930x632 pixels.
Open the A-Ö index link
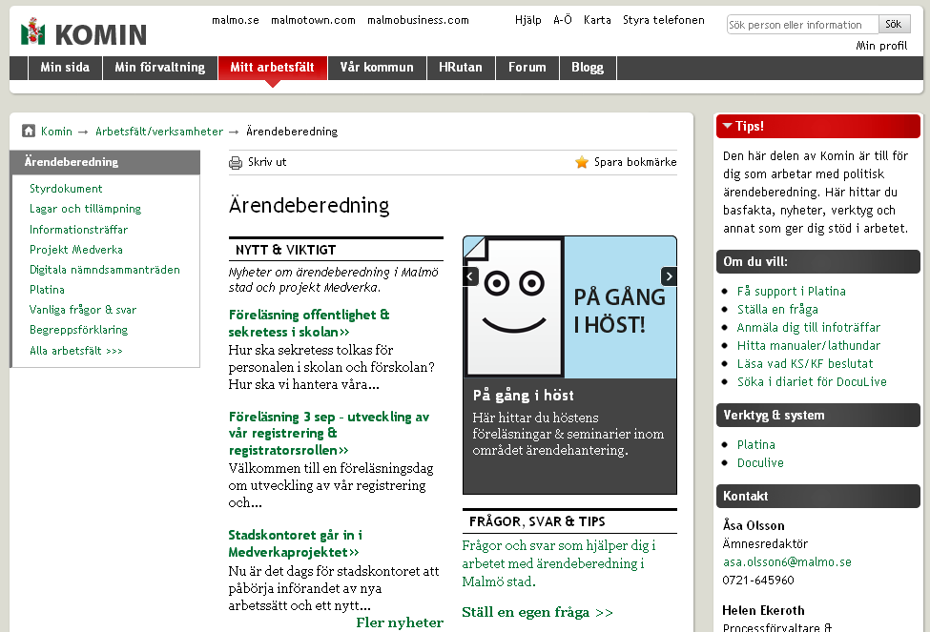(x=562, y=20)
